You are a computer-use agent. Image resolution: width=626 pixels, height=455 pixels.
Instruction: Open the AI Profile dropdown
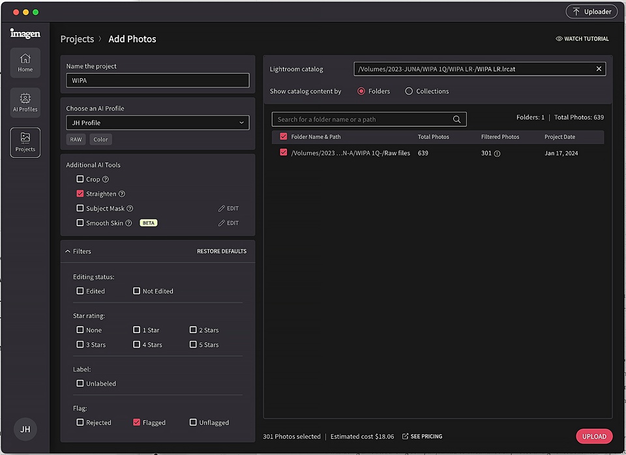click(158, 123)
